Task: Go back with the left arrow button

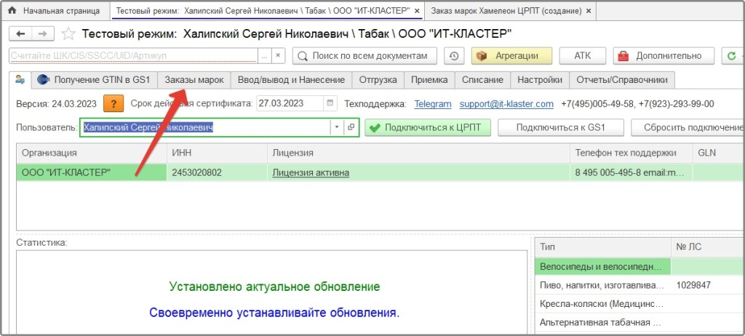Action: pyautogui.click(x=20, y=33)
